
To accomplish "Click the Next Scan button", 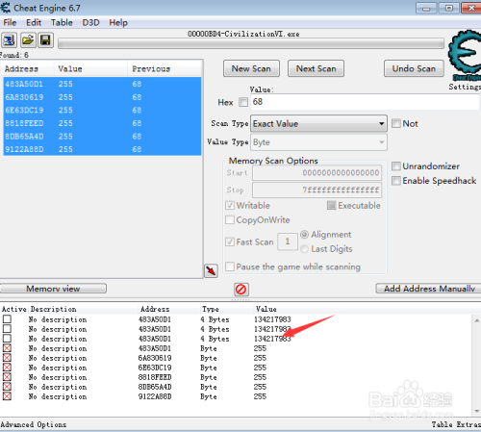I will 316,68.
